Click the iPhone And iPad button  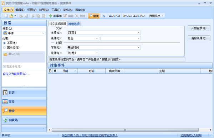click(x=134, y=16)
